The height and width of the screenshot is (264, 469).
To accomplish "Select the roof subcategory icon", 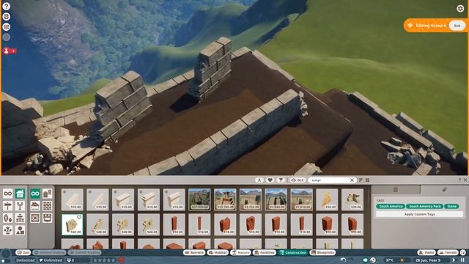I will (35, 206).
